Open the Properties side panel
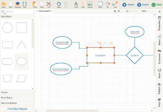This screenshot has width=163, height=112. point(159,23)
